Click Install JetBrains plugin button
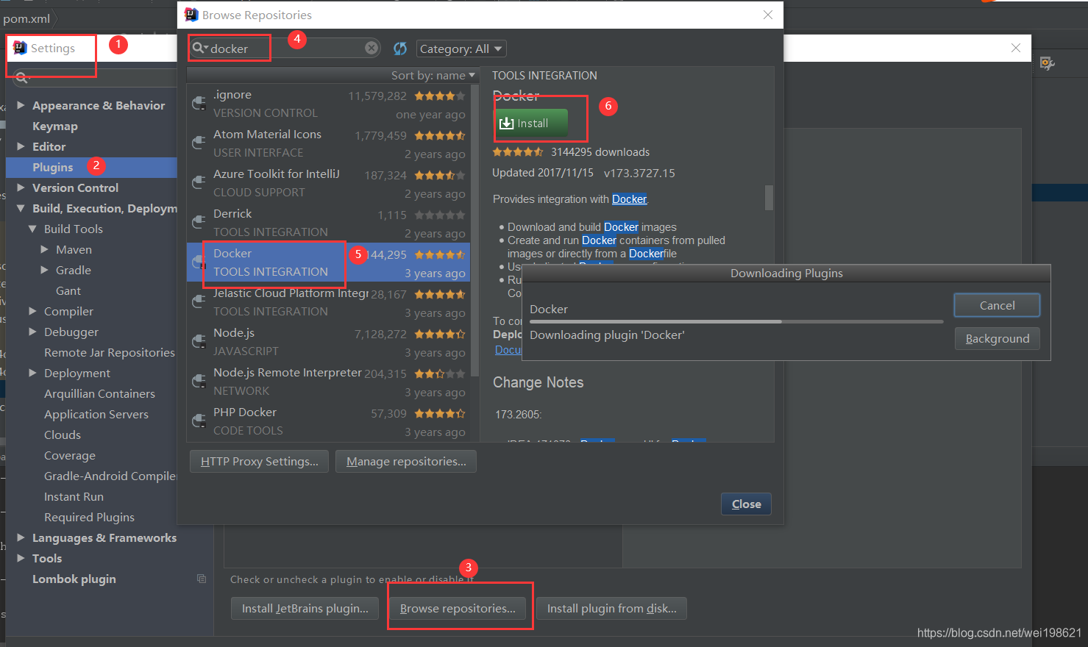 click(305, 608)
